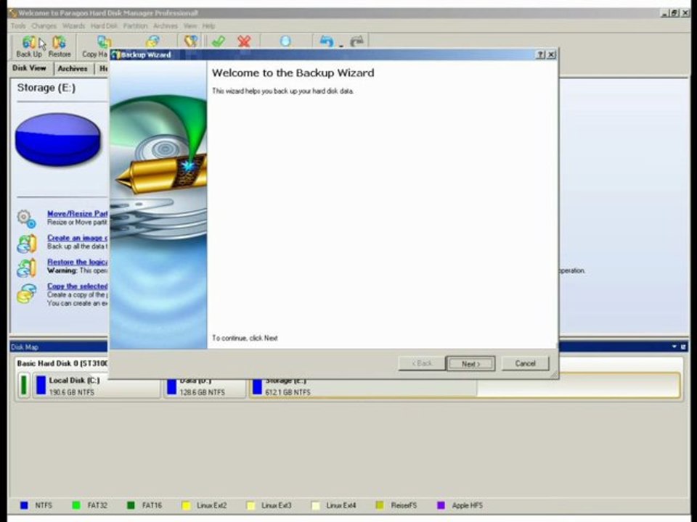Open the Create an image link
Viewport: 697px width, 522px height.
[x=78, y=238]
